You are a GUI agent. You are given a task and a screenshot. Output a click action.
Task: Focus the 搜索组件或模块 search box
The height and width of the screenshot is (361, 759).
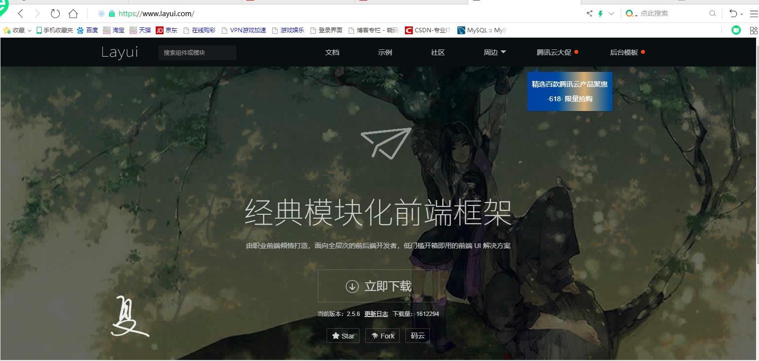[197, 52]
